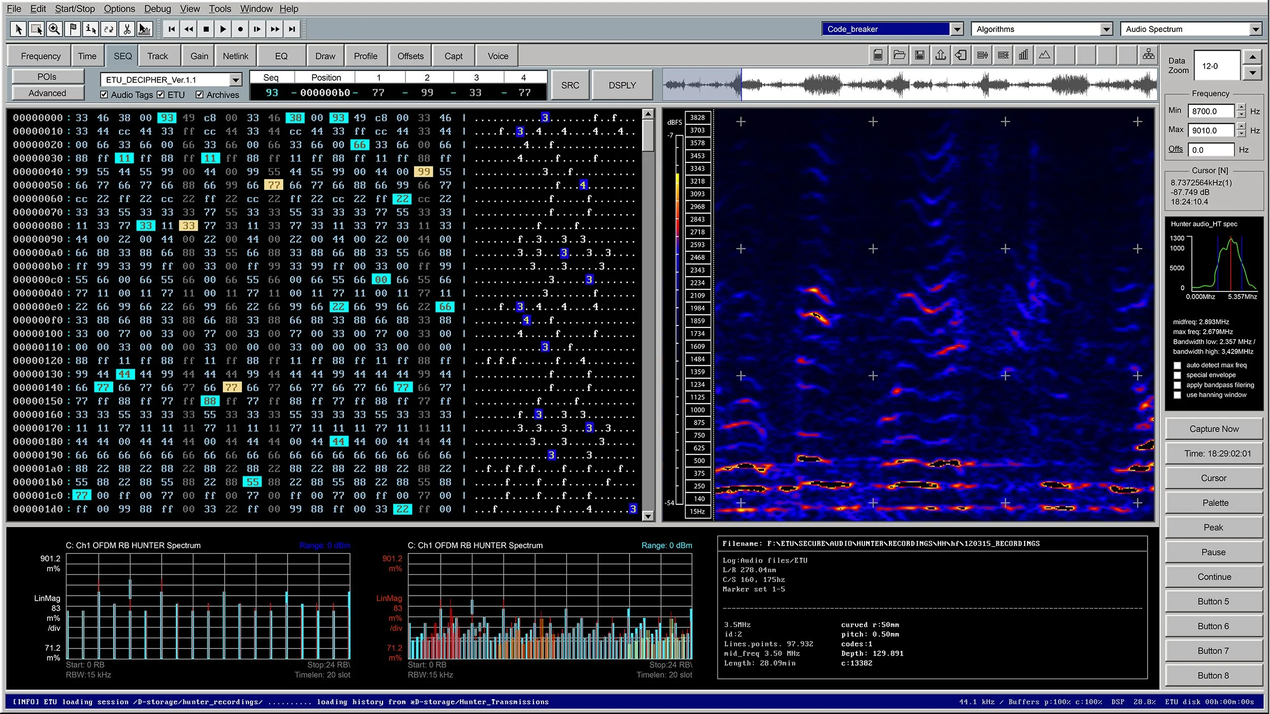Open a file with the open-folder icon
Image resolution: width=1270 pixels, height=714 pixels.
(x=899, y=55)
